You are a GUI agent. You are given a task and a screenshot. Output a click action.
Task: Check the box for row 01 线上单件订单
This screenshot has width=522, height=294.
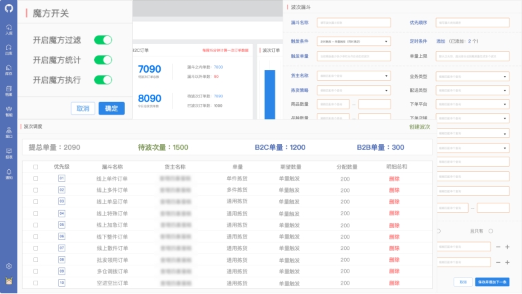pos(35,179)
